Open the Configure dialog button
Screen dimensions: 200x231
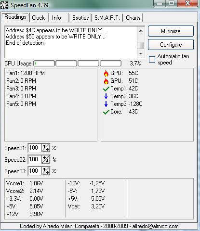pos(171,45)
